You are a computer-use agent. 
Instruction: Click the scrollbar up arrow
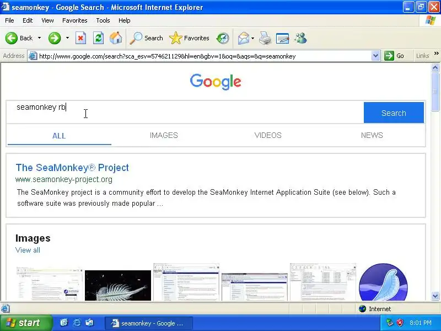coord(435,67)
